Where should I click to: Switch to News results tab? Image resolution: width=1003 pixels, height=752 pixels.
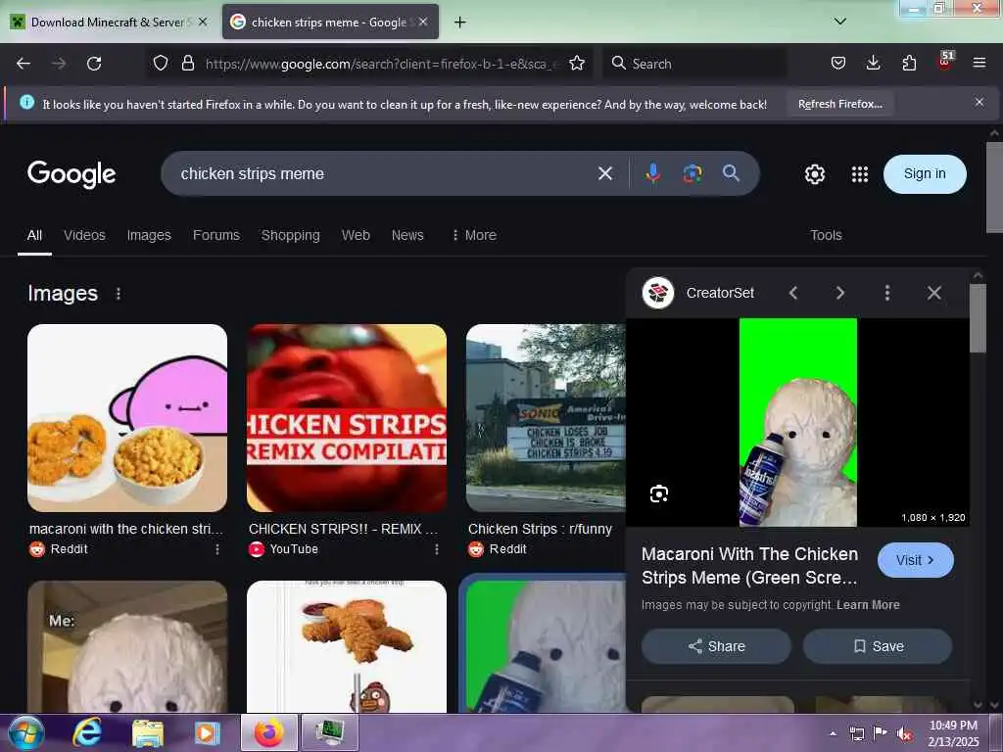tap(407, 235)
